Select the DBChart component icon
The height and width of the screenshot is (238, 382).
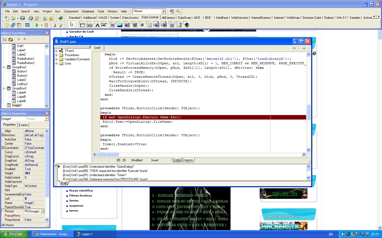(187, 25)
